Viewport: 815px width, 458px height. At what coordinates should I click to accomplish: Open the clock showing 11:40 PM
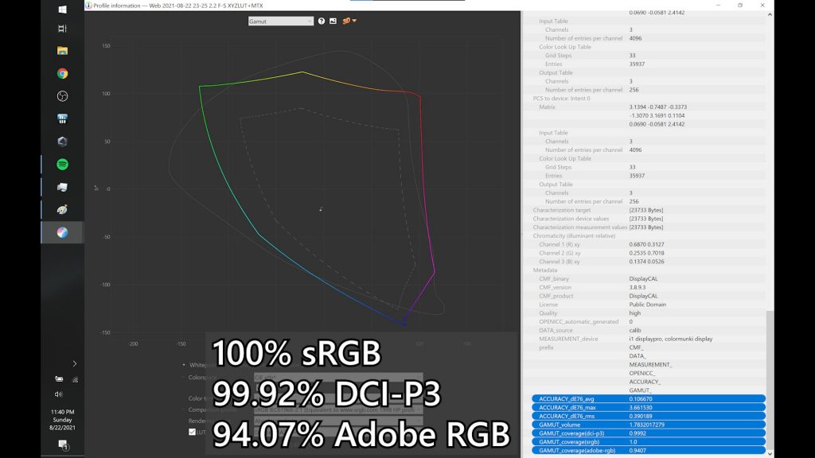(x=62, y=420)
